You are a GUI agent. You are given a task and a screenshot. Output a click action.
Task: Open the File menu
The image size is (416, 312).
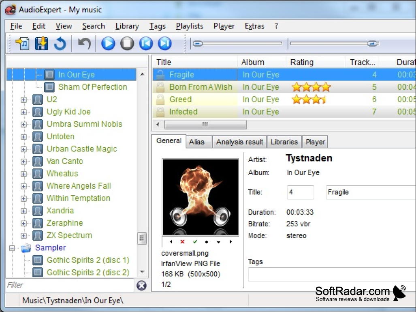(x=16, y=26)
